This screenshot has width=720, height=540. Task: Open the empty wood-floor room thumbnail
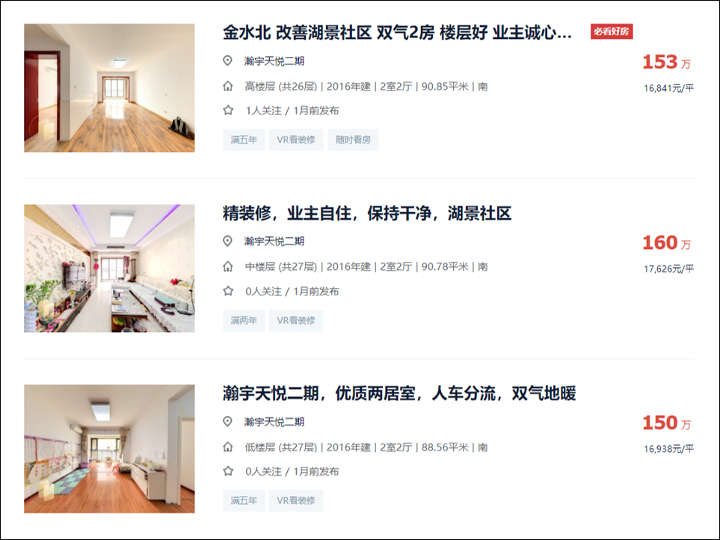pyautogui.click(x=109, y=88)
